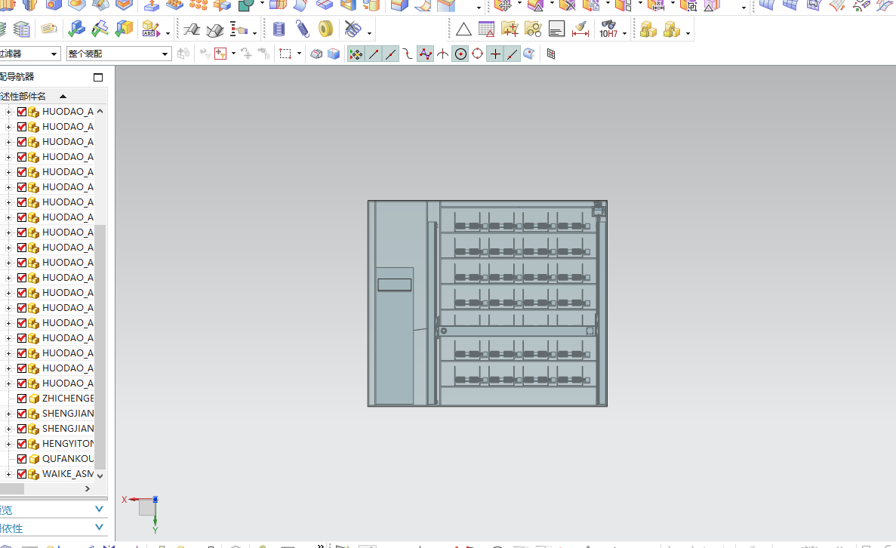Viewport: 896px width, 548px height.
Task: Click the navigator vertical scrollbar thumb
Action: click(100, 347)
